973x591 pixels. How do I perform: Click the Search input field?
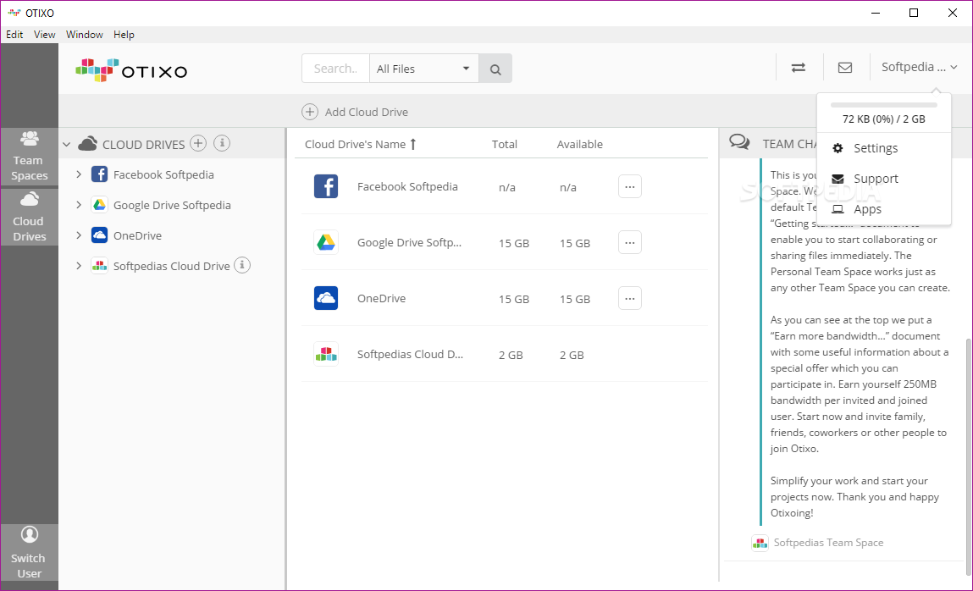[335, 69]
